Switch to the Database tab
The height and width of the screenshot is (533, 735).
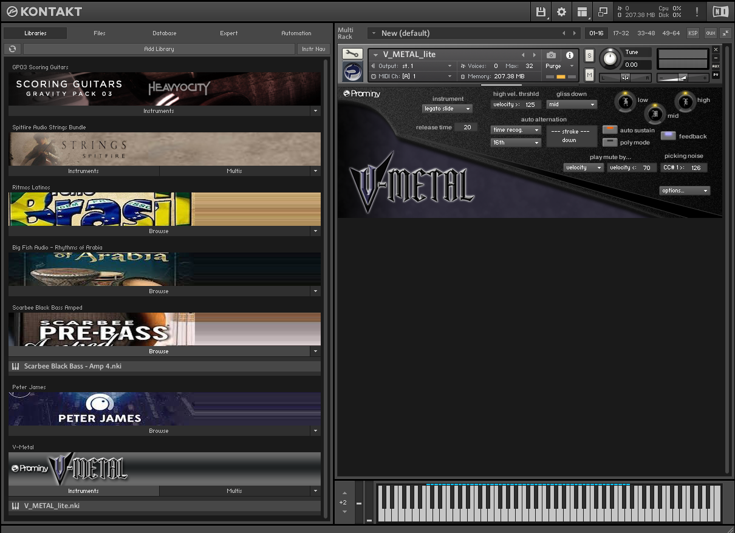click(165, 33)
